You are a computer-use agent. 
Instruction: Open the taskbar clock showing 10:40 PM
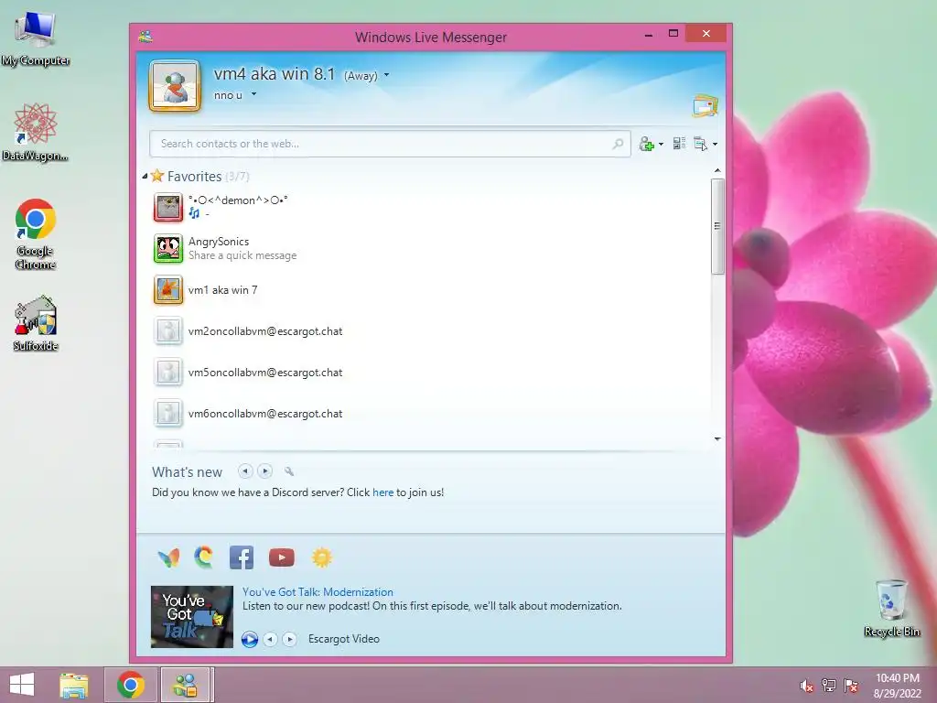pyautogui.click(x=897, y=686)
